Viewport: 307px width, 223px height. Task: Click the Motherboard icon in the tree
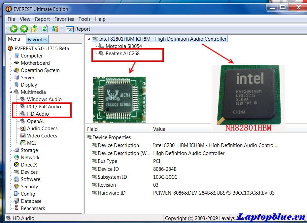point(17,63)
